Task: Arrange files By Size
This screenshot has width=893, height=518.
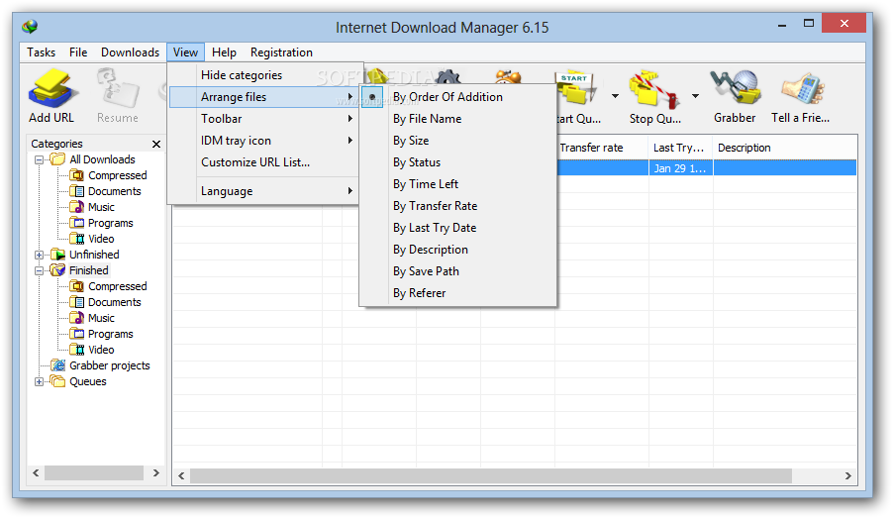Action: (x=458, y=141)
